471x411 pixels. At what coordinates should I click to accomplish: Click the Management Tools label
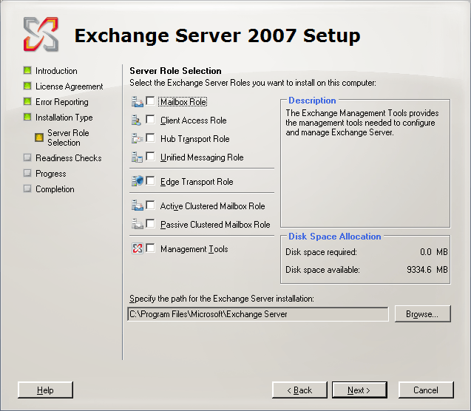point(194,249)
